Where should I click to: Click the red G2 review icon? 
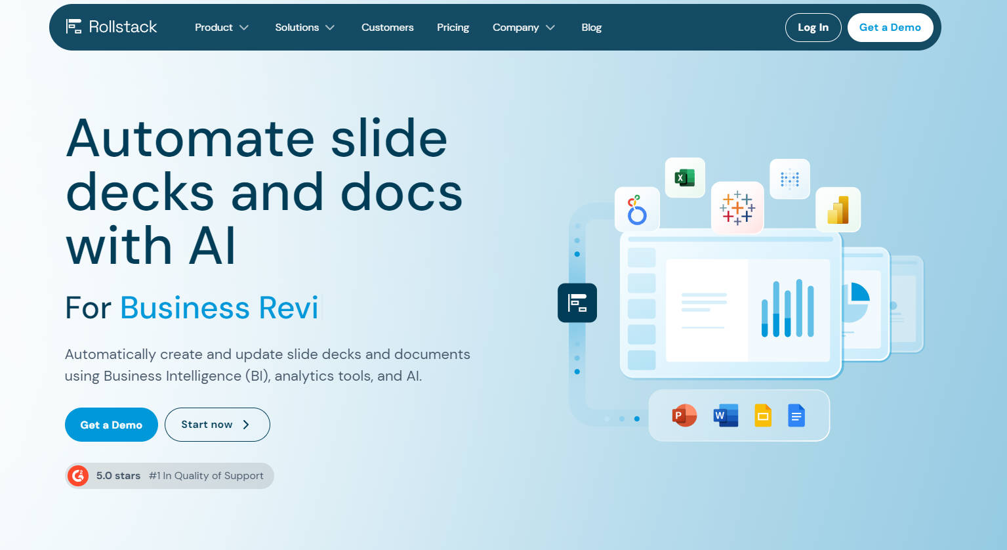[77, 475]
